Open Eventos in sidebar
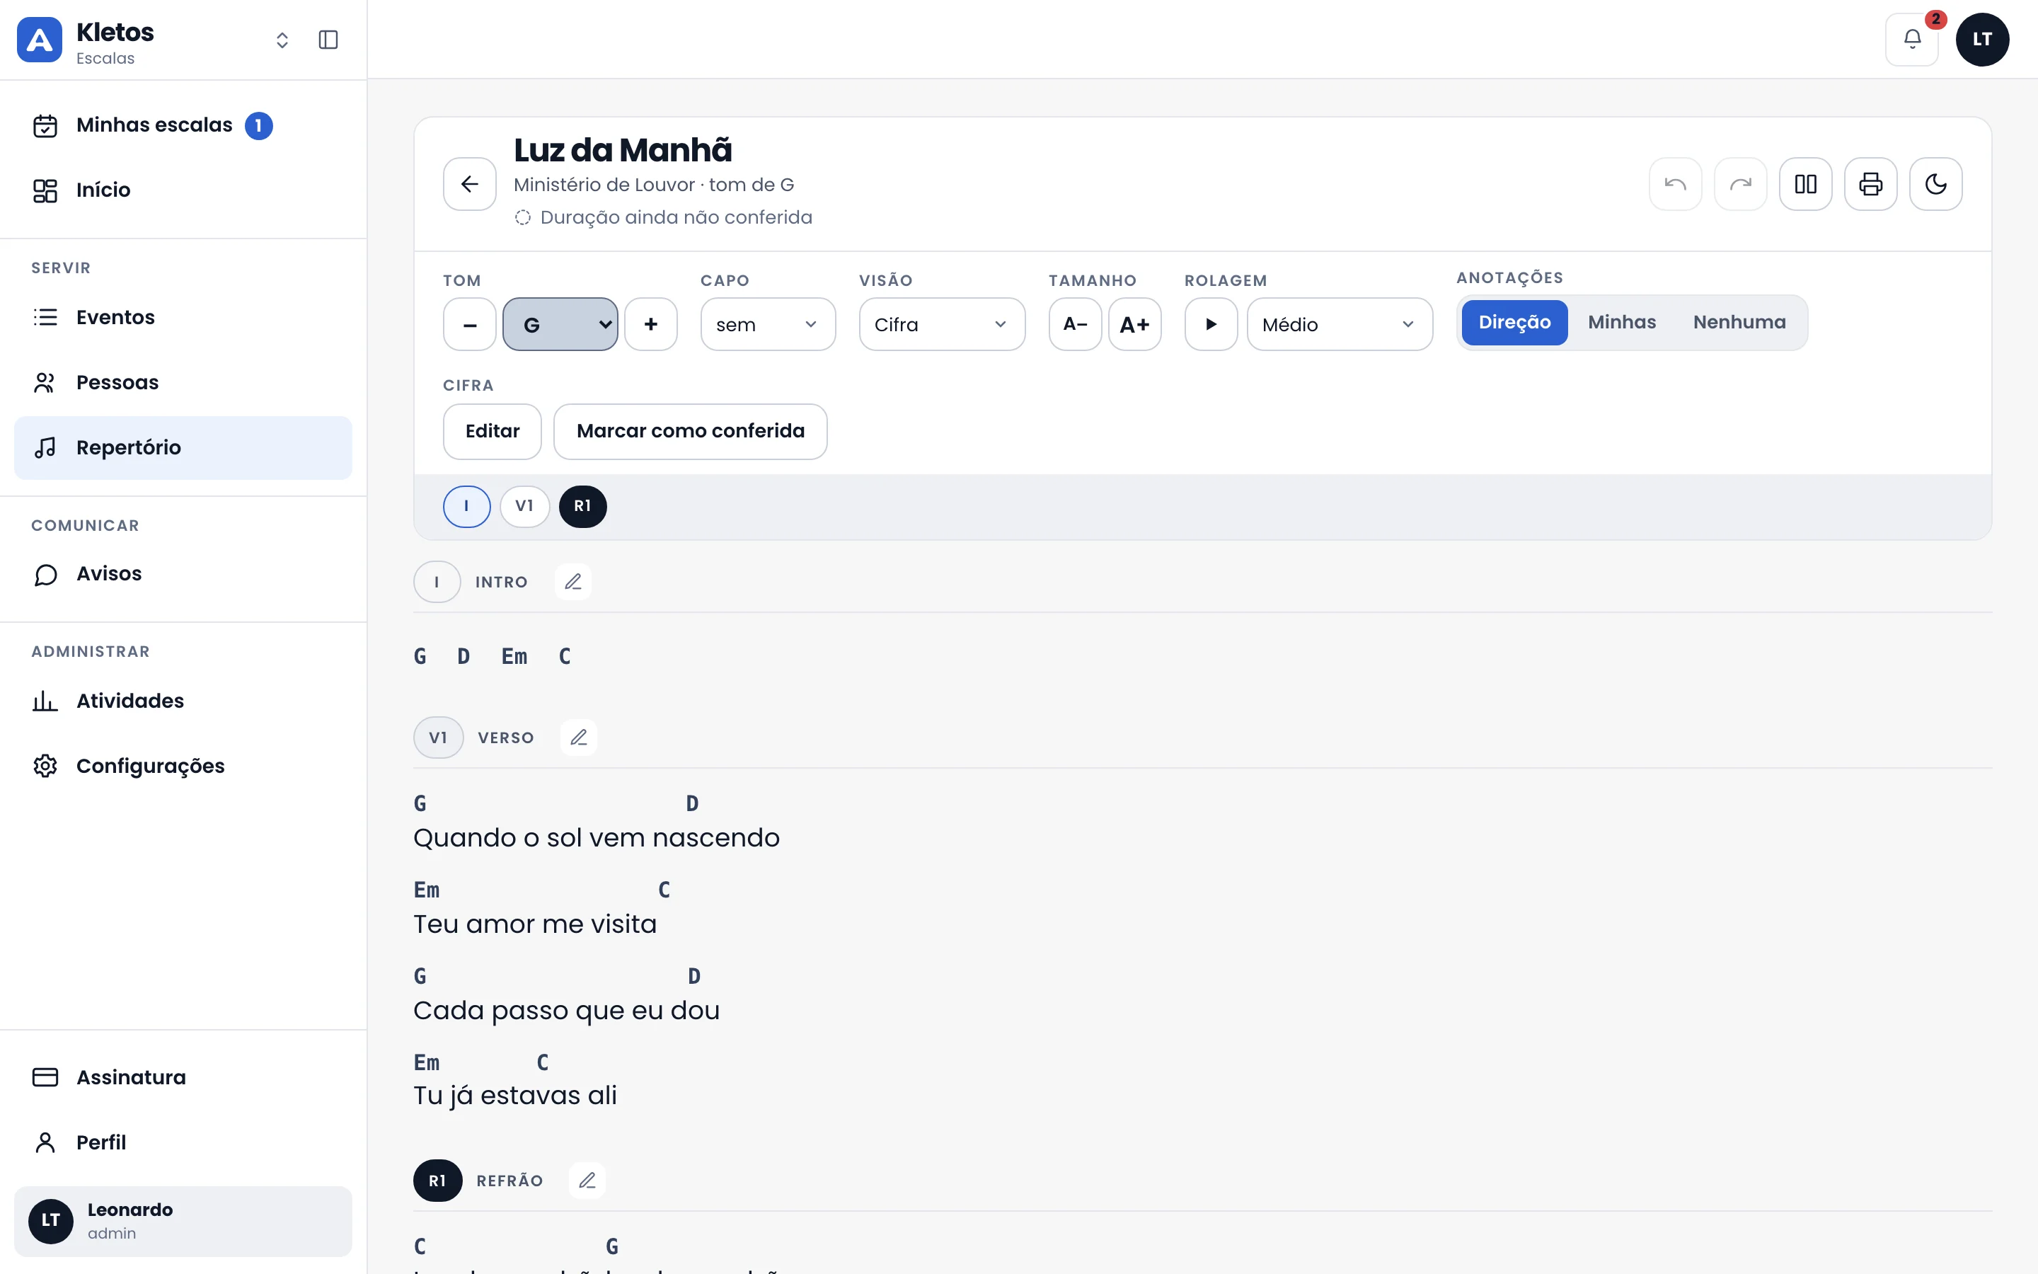This screenshot has width=2038, height=1274. point(183,318)
